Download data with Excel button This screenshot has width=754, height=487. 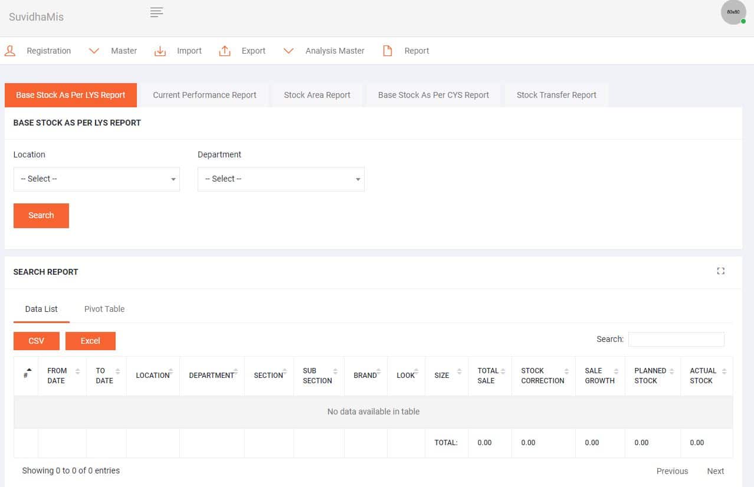[x=90, y=341]
